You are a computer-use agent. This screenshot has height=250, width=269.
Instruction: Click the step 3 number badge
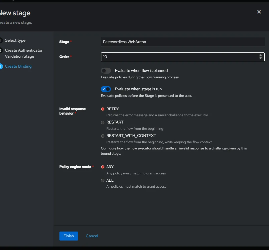(x=1, y=66)
